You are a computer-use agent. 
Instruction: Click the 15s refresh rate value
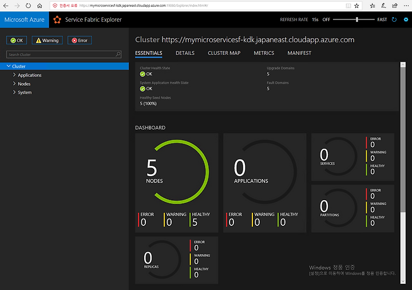315,19
